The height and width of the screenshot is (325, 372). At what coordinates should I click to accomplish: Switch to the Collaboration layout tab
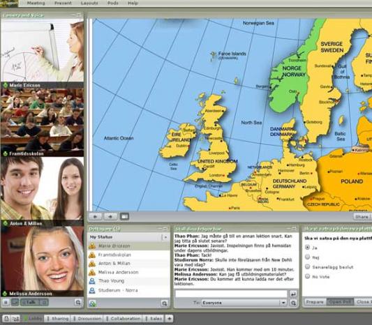coord(123,318)
